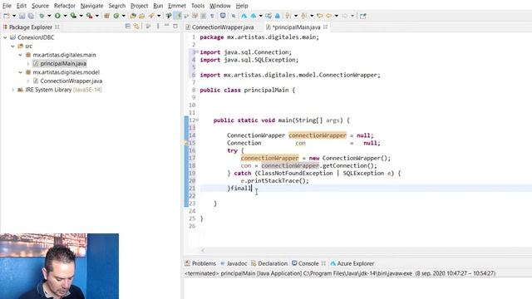Toggle Link with Editor in Package Explorer
This screenshot has width=532, height=299.
click(136, 26)
